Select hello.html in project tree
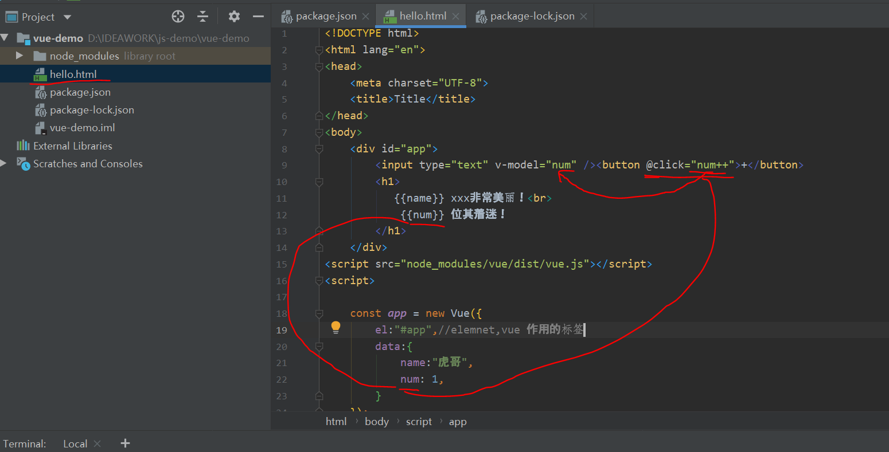 click(x=73, y=74)
